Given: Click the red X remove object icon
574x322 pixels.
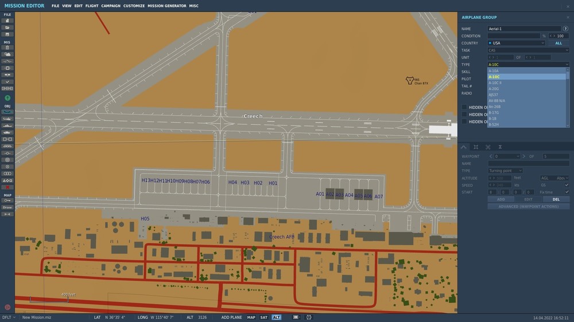Looking at the screenshot, I should [7, 187].
